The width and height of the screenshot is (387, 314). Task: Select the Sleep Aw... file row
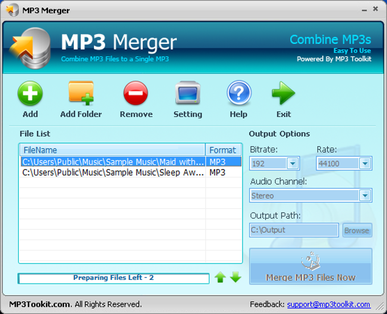click(131, 172)
